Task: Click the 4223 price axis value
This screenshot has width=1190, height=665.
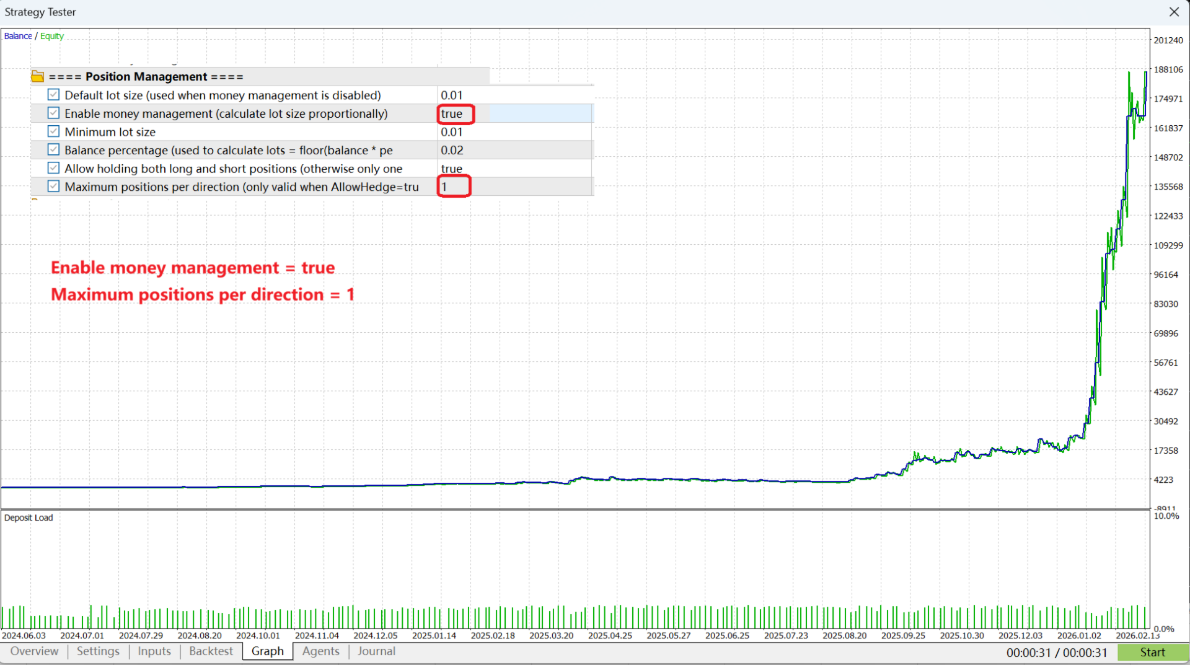Action: 1163,480
